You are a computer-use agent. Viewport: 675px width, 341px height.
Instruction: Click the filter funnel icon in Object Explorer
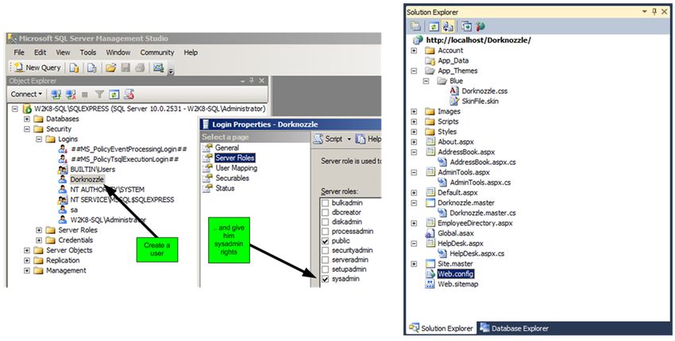click(x=99, y=94)
